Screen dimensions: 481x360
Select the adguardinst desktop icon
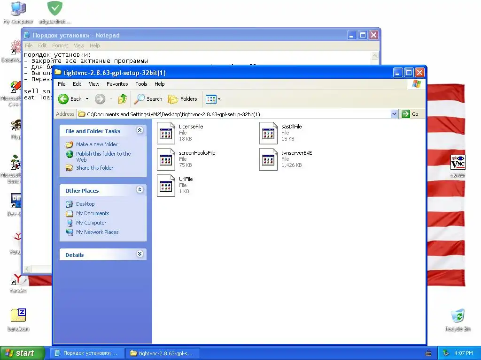[x=55, y=13]
